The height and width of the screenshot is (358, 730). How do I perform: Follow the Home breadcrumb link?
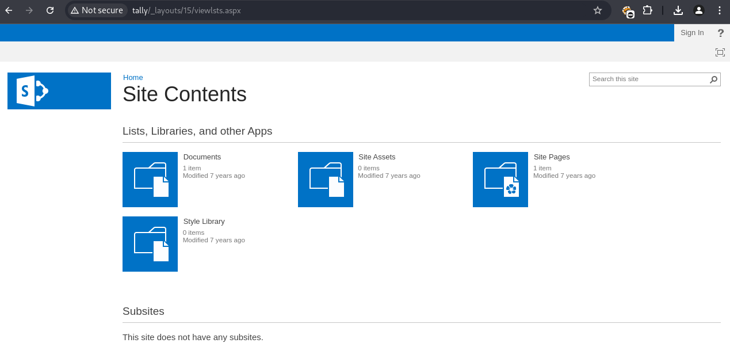[x=133, y=78]
